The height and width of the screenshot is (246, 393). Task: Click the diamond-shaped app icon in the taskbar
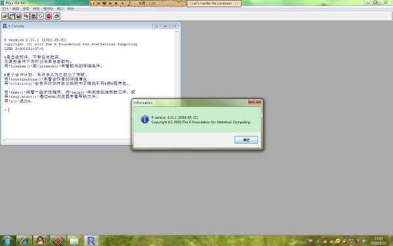pyautogui.click(x=58, y=241)
